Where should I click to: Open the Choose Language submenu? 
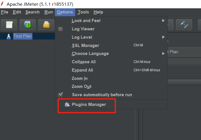click(x=90, y=54)
